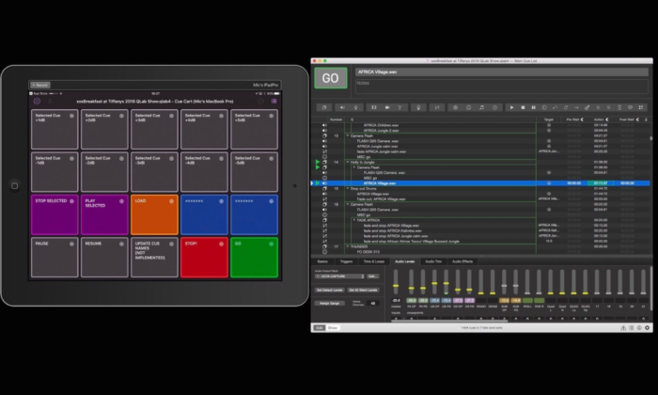Add a MIDI File cue from toolbar
Screen dimensions: 658x395
pyautogui.click(x=481, y=107)
